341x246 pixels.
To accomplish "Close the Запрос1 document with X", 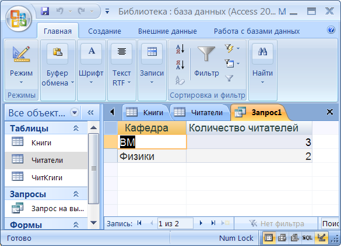I will click(330, 112).
